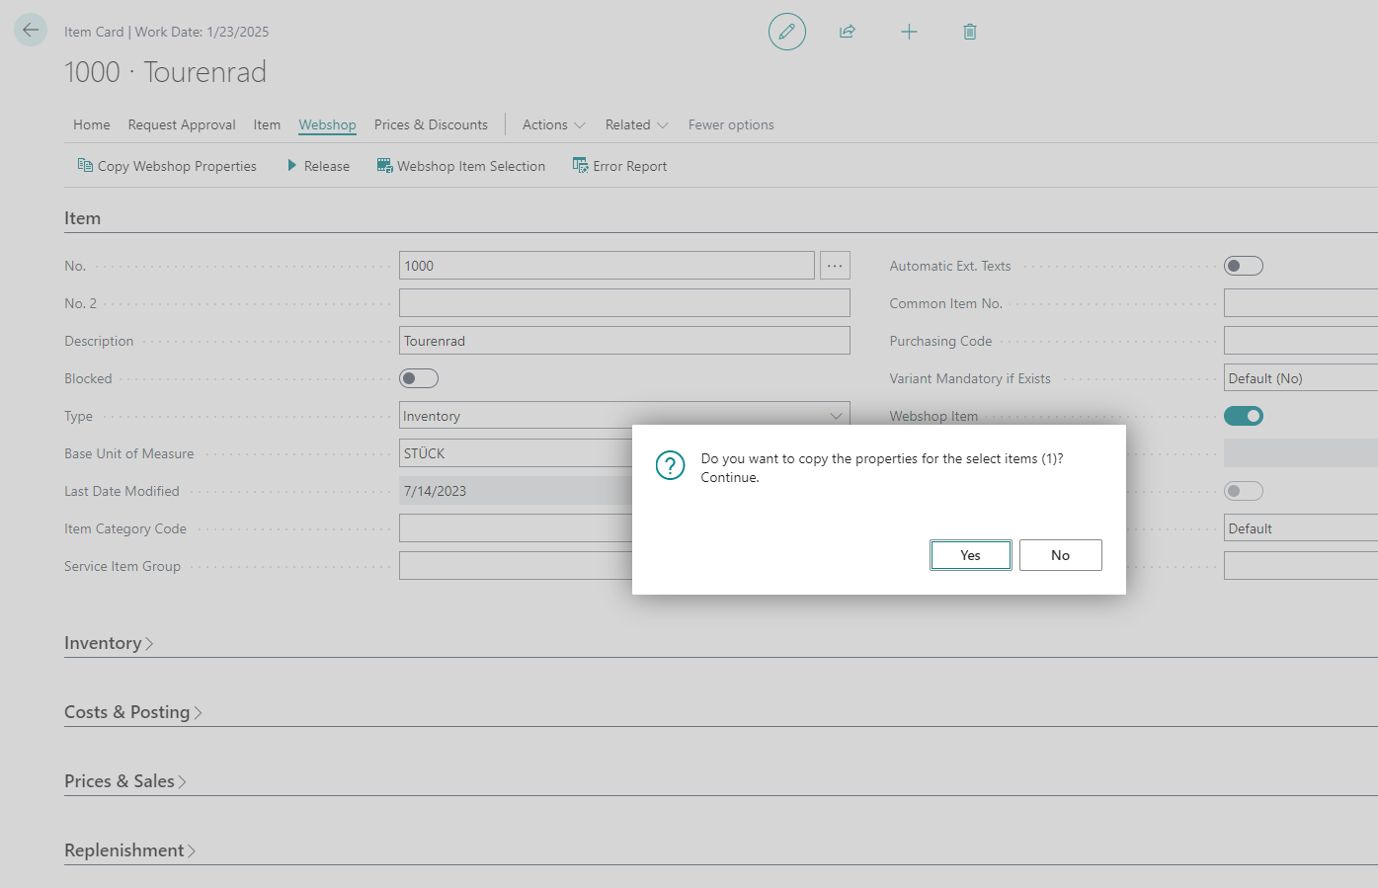Click the field showing Default
The image size is (1378, 888).
tap(1301, 528)
